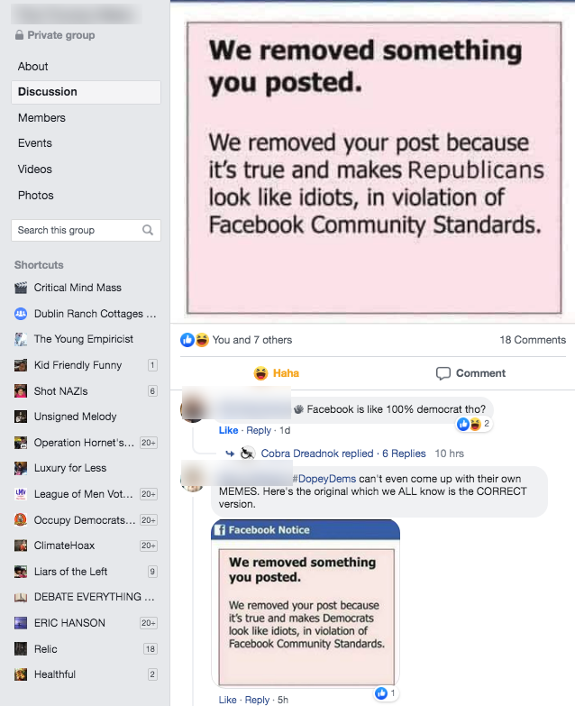The height and width of the screenshot is (706, 575).
Task: Click the Dublin Ranch Cottages group icon
Action: coord(21,314)
